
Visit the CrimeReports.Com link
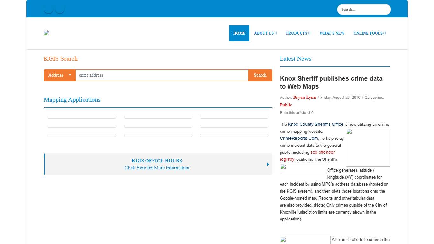(x=299, y=138)
